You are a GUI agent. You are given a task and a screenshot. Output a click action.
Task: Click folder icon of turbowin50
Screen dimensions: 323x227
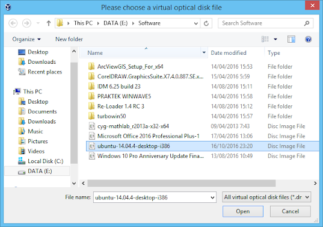[x=91, y=116]
